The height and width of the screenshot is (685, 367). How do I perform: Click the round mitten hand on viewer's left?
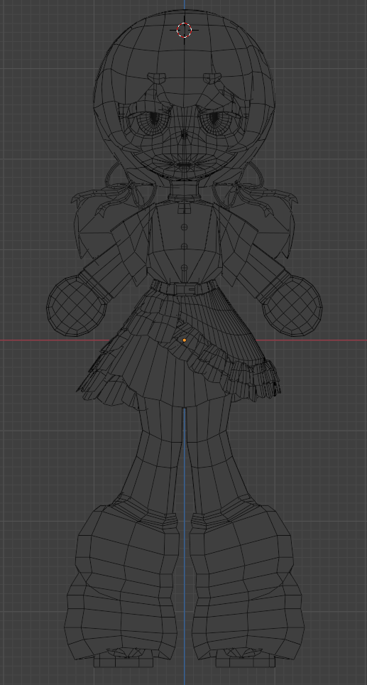[x=77, y=306]
